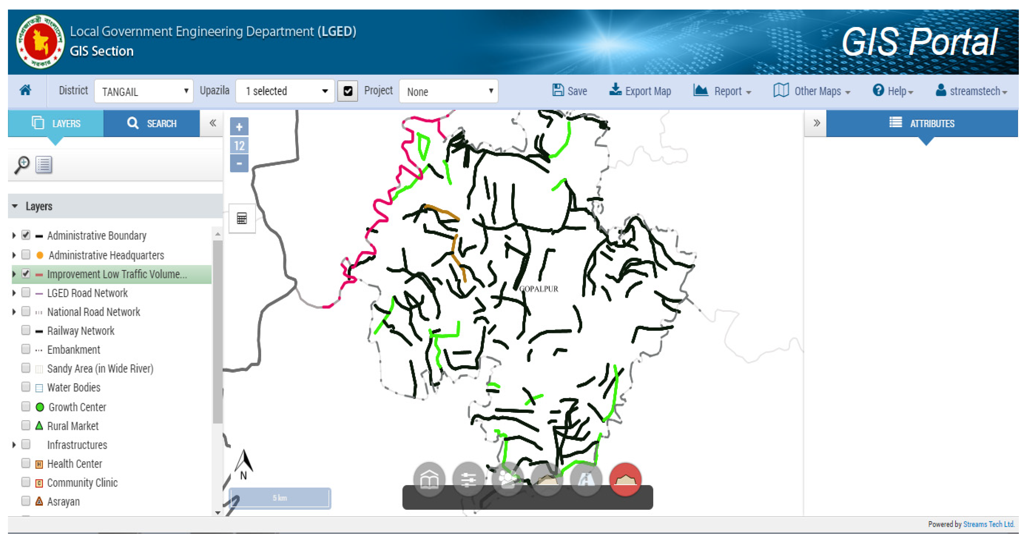
Task: Click the Export Map button
Action: pyautogui.click(x=640, y=91)
